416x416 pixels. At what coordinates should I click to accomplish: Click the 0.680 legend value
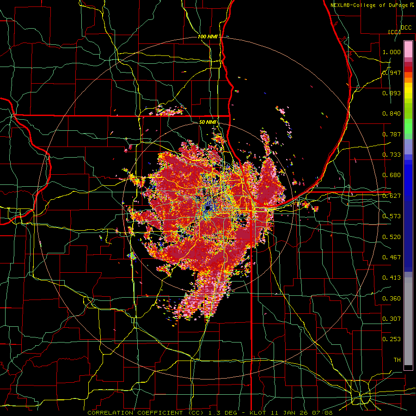coord(392,175)
